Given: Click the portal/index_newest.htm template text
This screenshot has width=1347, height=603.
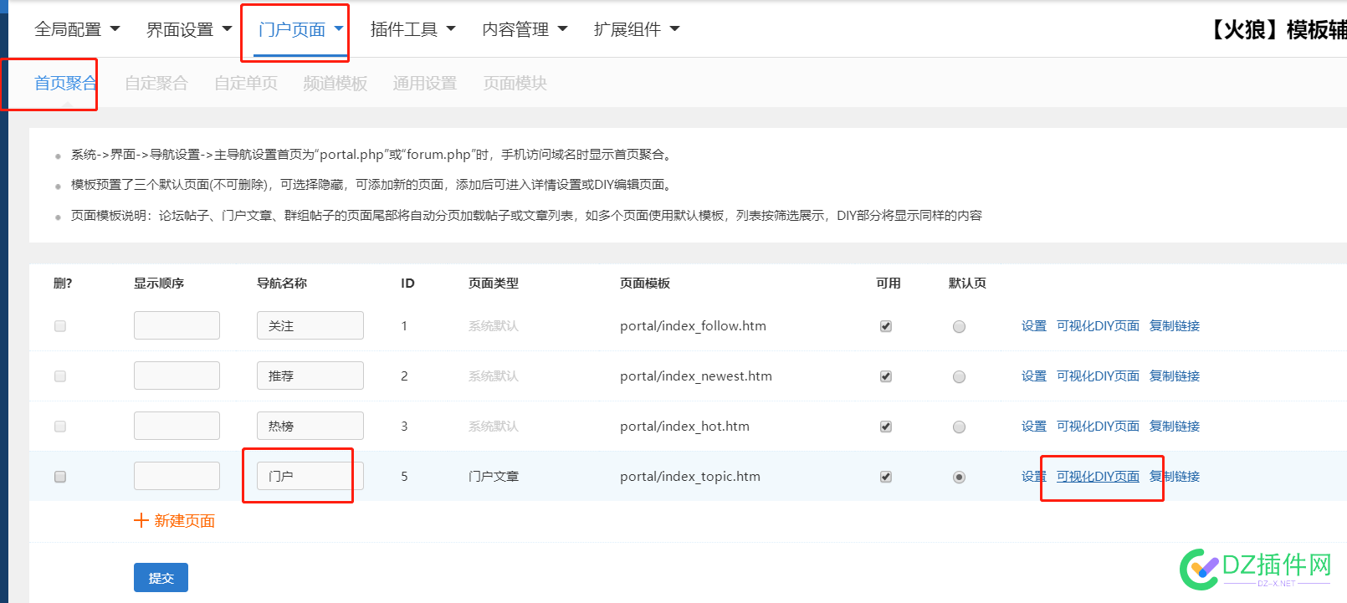Looking at the screenshot, I should click(696, 376).
